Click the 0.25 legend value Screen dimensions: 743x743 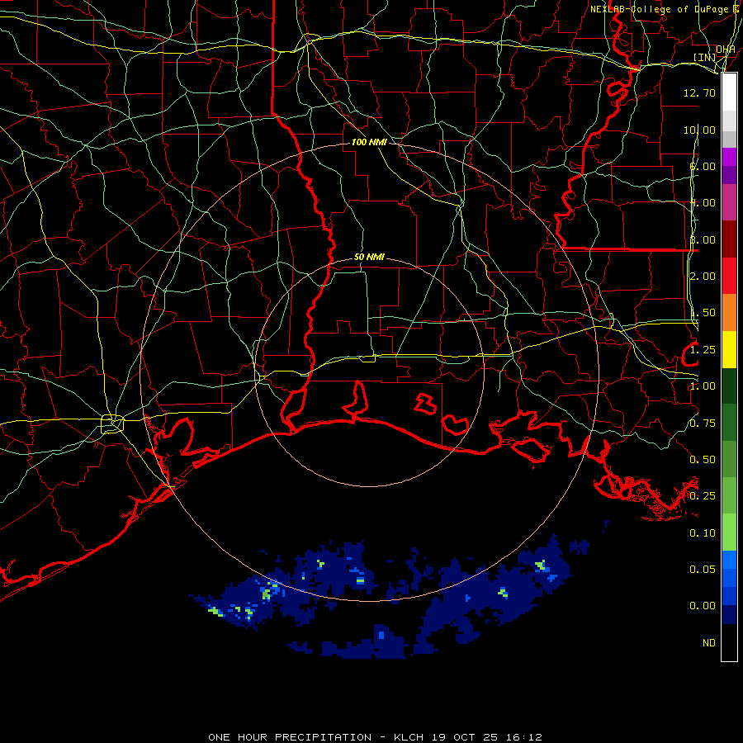[703, 495]
